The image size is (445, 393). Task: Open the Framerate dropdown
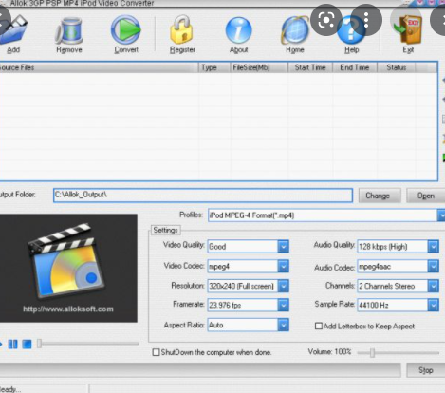tap(284, 305)
